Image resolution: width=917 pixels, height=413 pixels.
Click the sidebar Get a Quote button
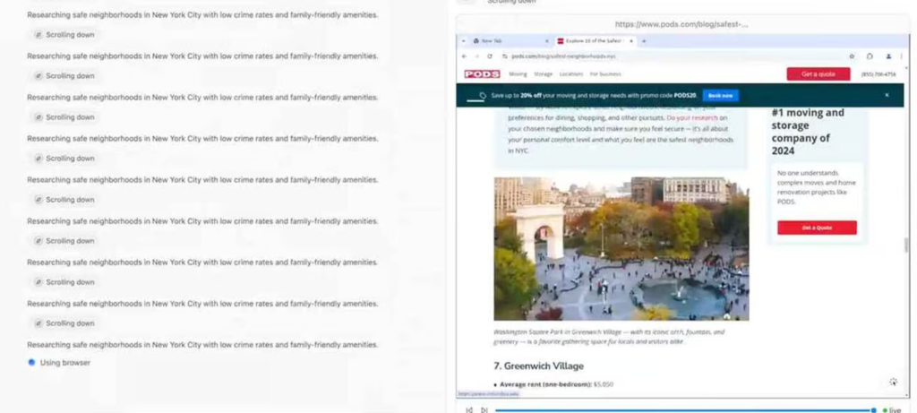pos(817,228)
